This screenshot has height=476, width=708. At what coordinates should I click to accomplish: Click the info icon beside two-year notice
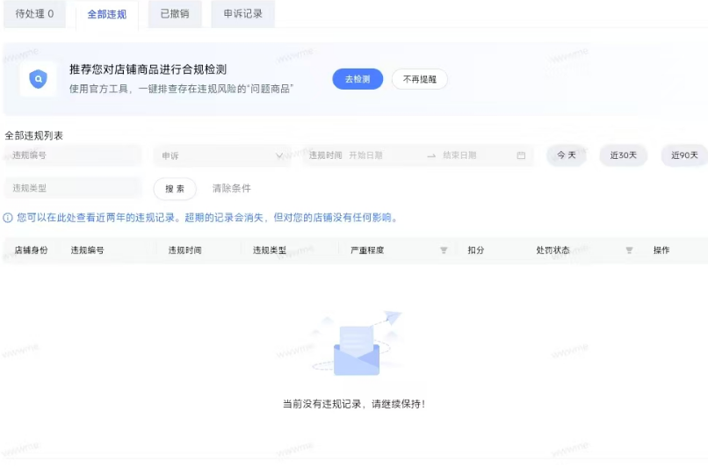8,218
